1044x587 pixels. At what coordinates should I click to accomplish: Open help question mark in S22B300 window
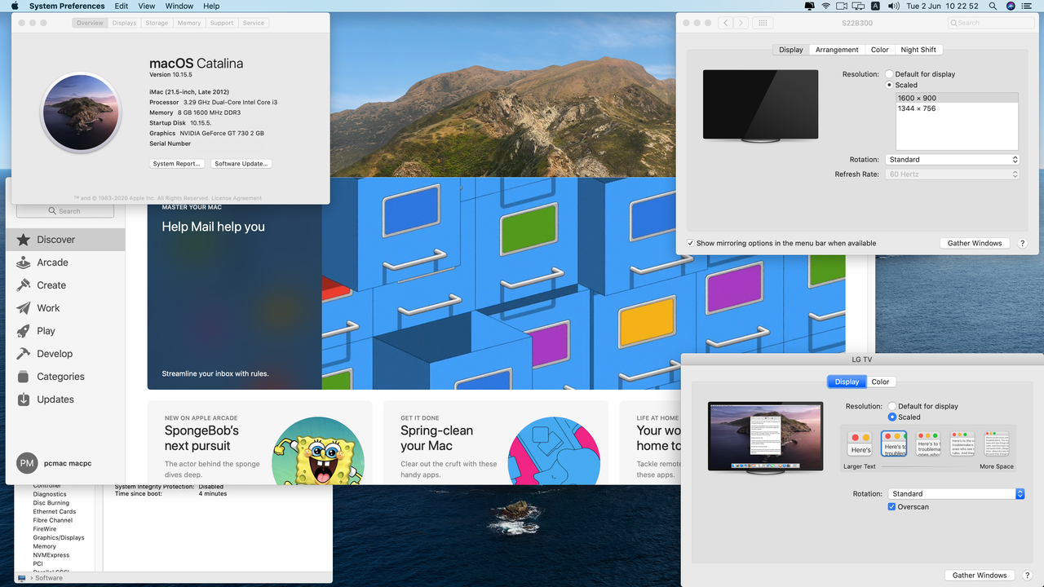pyautogui.click(x=1023, y=243)
